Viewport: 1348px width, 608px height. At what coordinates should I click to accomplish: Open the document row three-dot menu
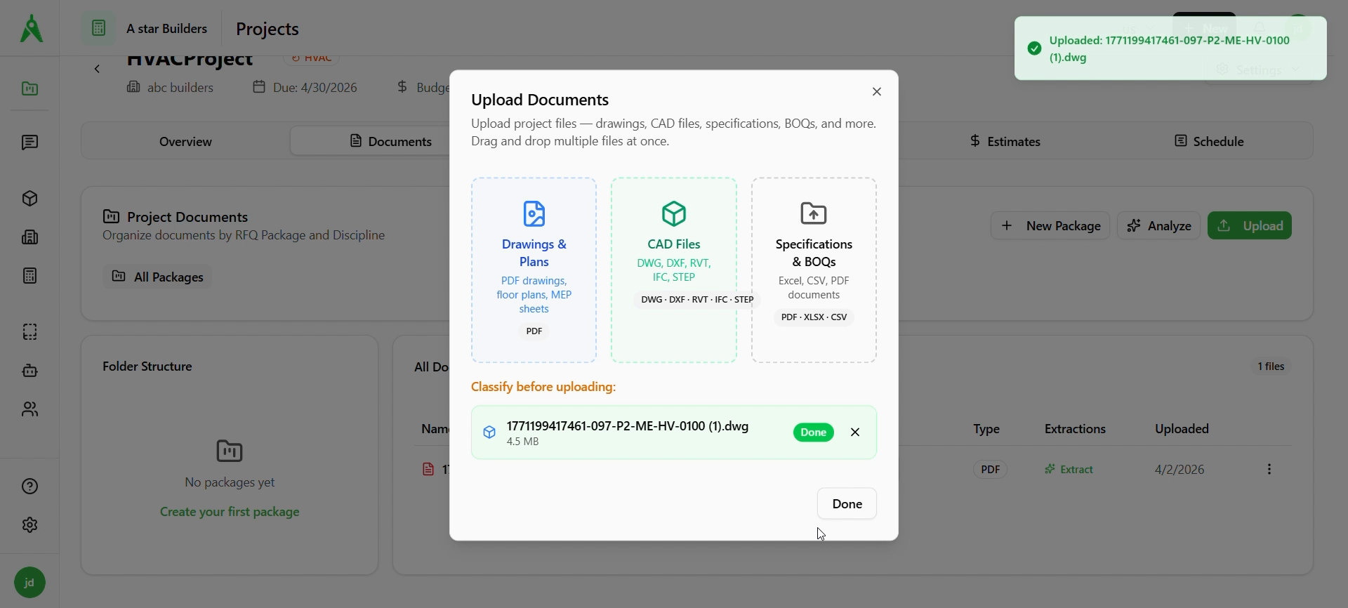point(1269,470)
